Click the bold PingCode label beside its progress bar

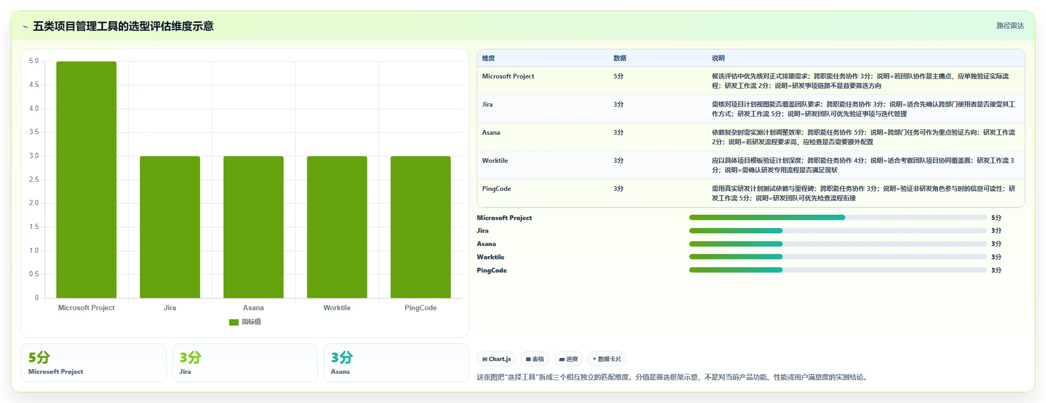click(x=492, y=270)
